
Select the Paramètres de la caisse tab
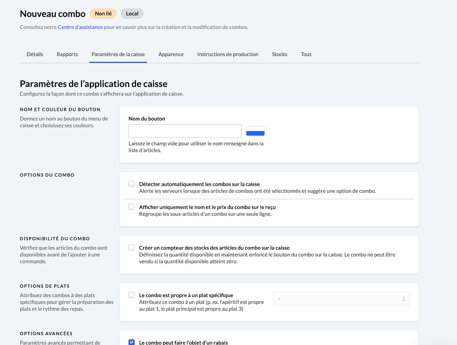coord(118,54)
